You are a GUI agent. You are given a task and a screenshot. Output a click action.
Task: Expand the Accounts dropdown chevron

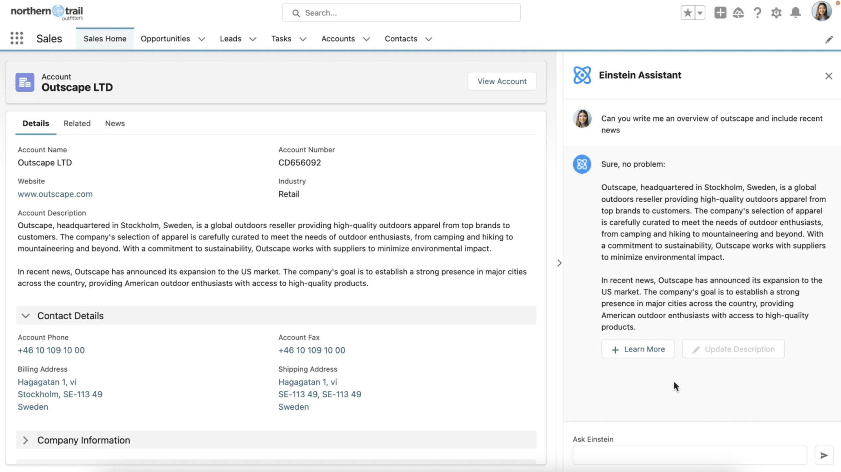[366, 39]
